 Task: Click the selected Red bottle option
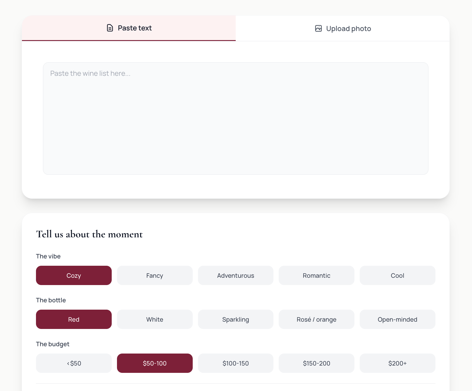point(74,319)
